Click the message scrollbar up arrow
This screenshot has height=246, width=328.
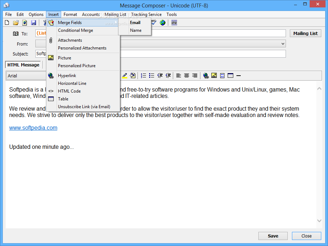click(x=319, y=89)
